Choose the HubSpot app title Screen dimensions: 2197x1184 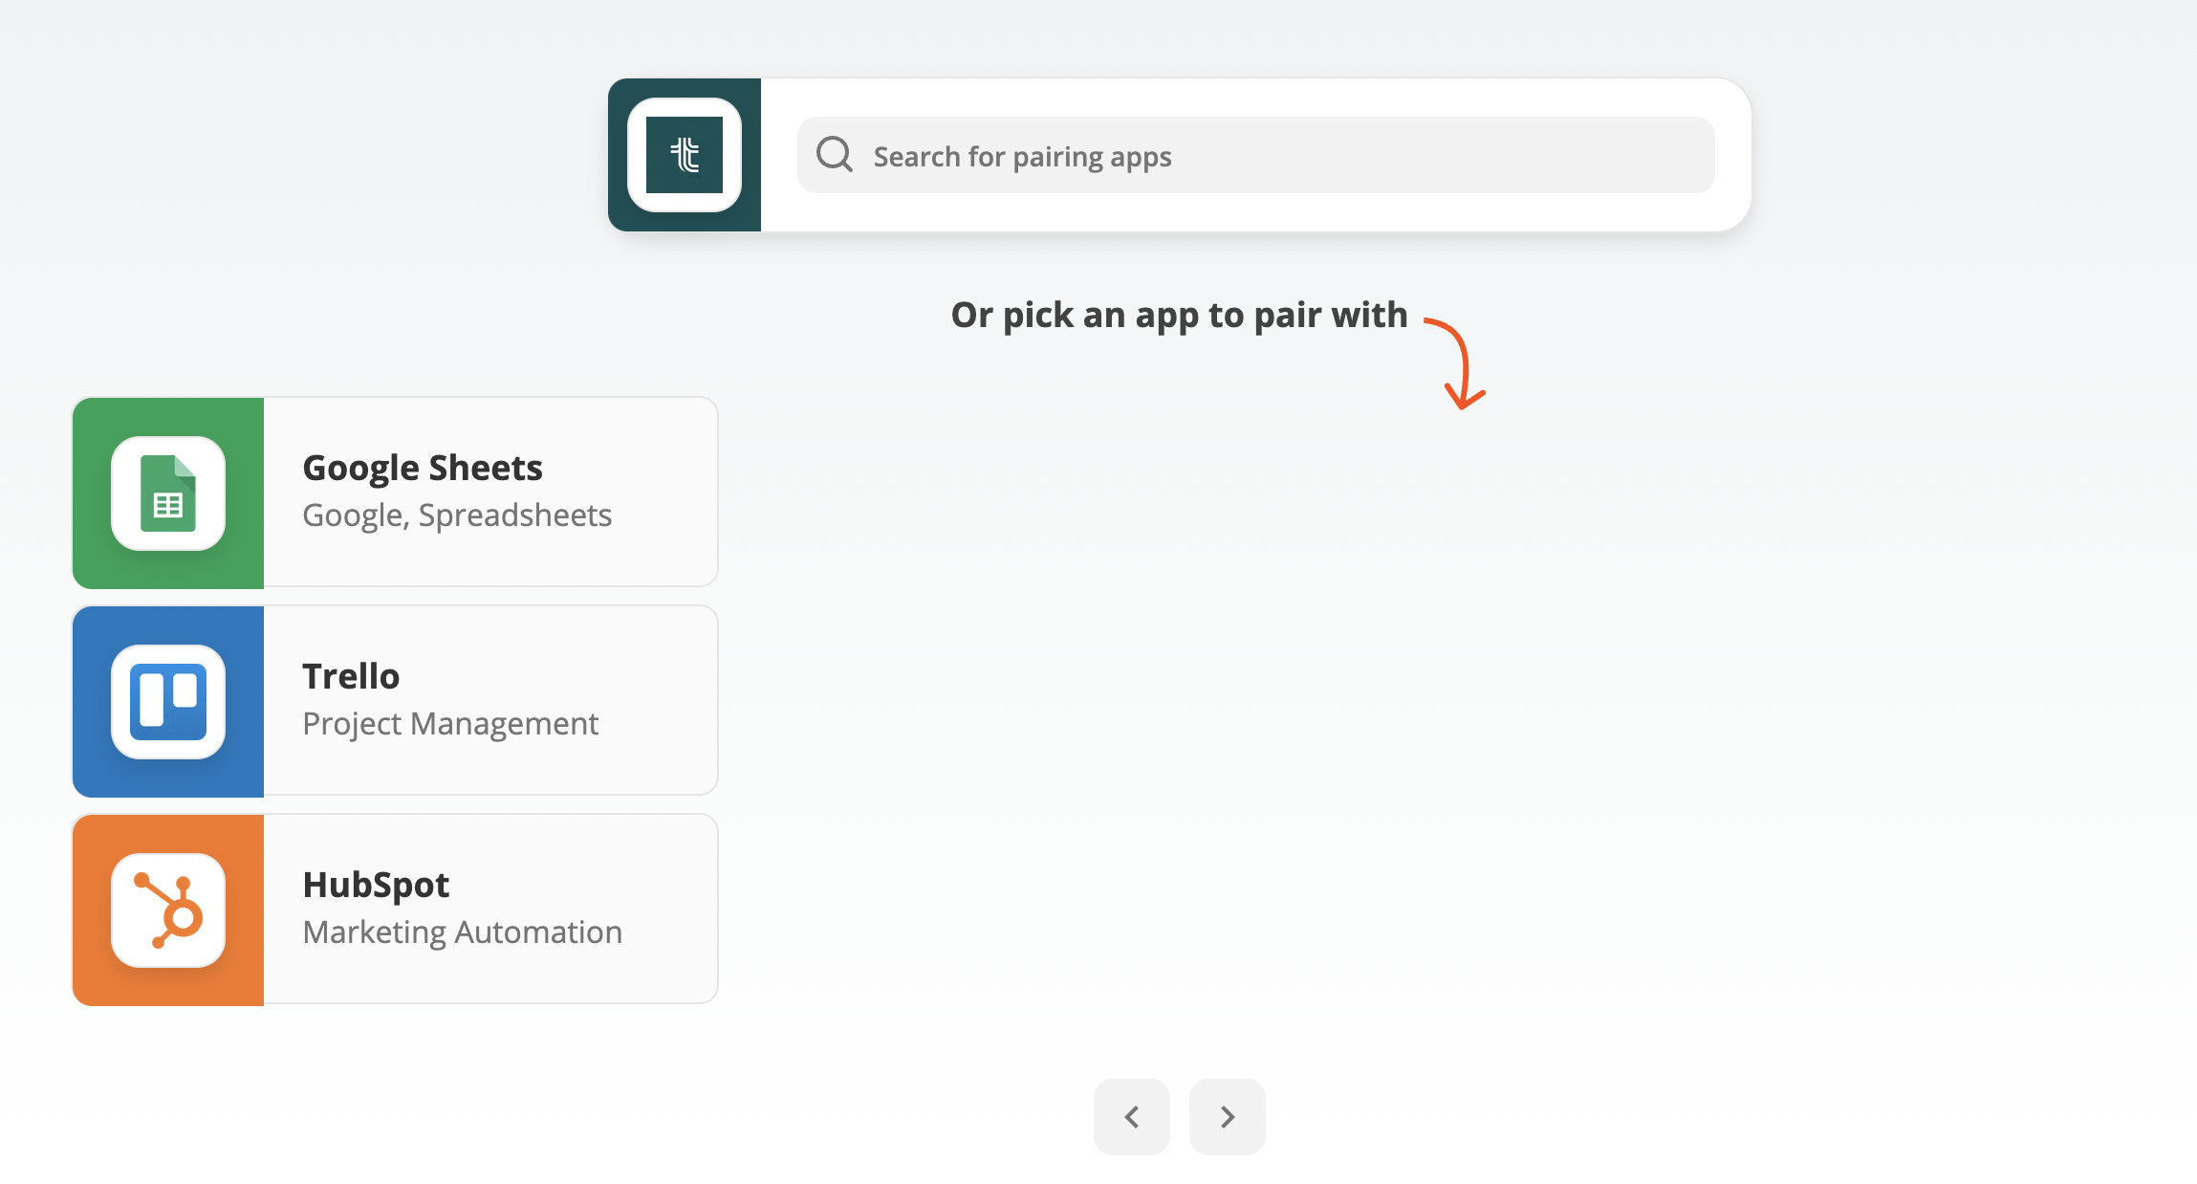(x=376, y=885)
